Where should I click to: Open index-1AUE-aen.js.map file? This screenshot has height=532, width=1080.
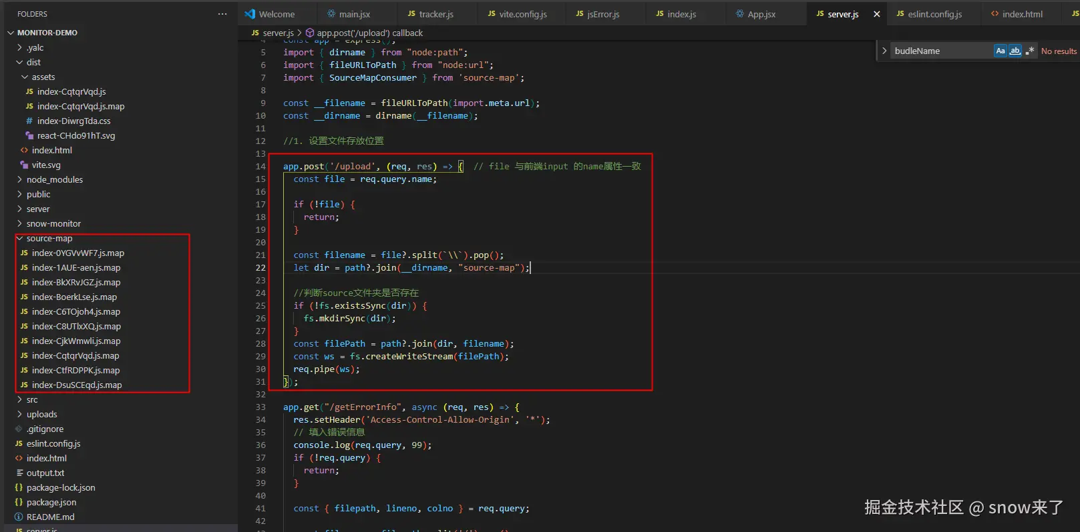(76, 267)
